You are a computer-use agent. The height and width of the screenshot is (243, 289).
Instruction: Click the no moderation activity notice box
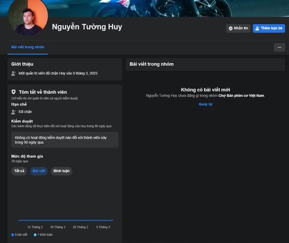click(x=64, y=140)
